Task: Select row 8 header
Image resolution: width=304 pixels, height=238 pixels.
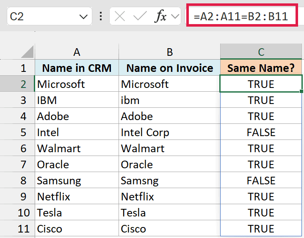Action: click(x=17, y=181)
